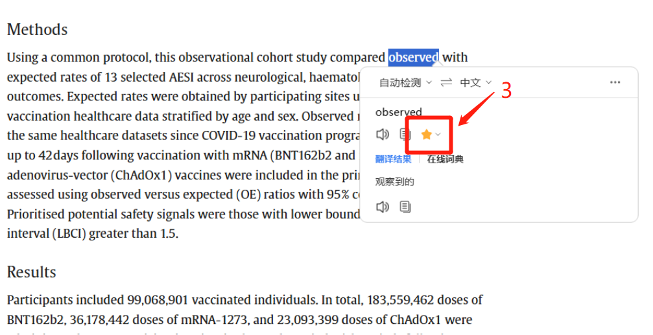Copy the source word "observed"

(x=405, y=134)
